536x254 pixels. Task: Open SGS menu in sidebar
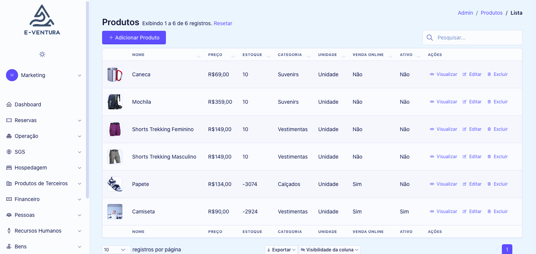[x=43, y=152]
